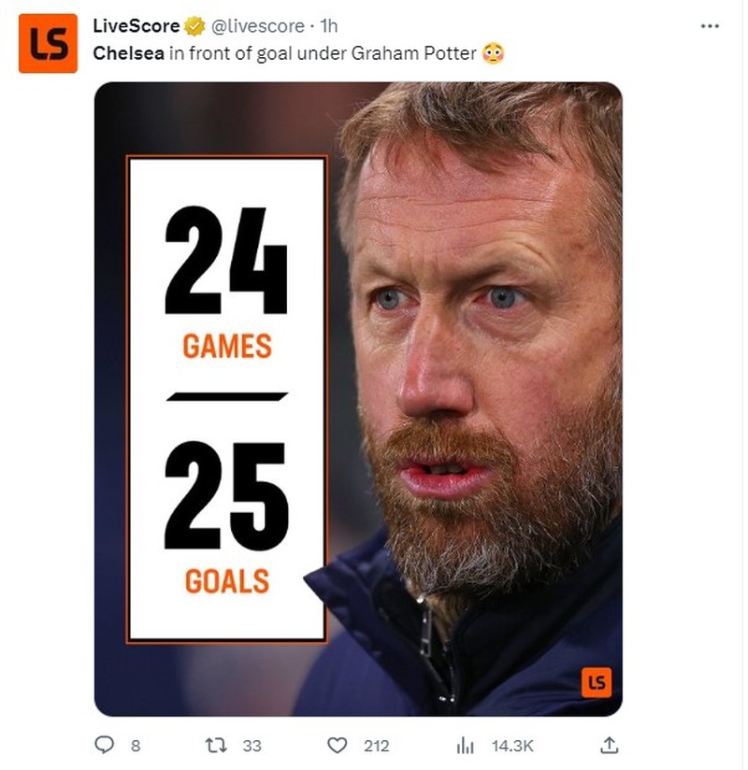Open the tweet's 1h timestamp link

pyautogui.click(x=327, y=26)
